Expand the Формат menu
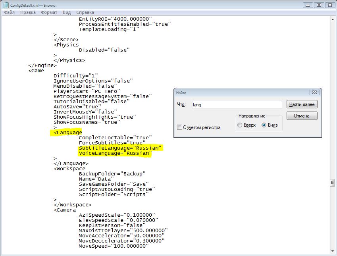The height and width of the screenshot is (256, 337). coord(49,12)
